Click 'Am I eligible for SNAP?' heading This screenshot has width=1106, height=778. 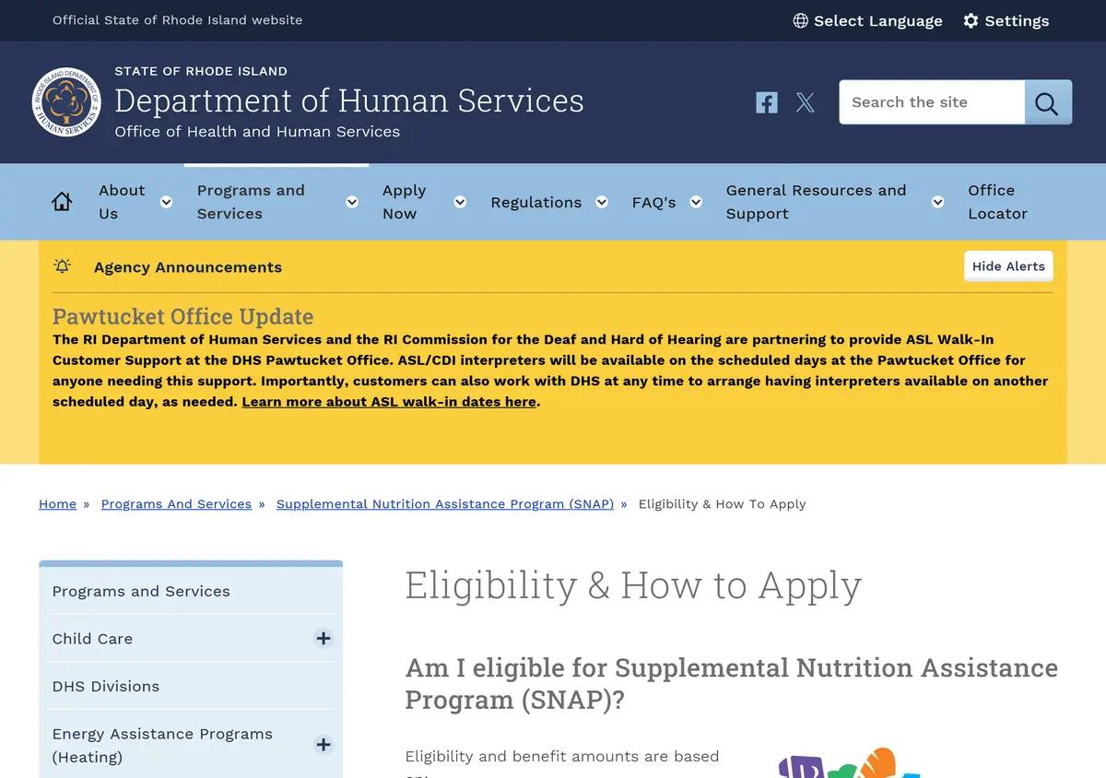(x=732, y=683)
